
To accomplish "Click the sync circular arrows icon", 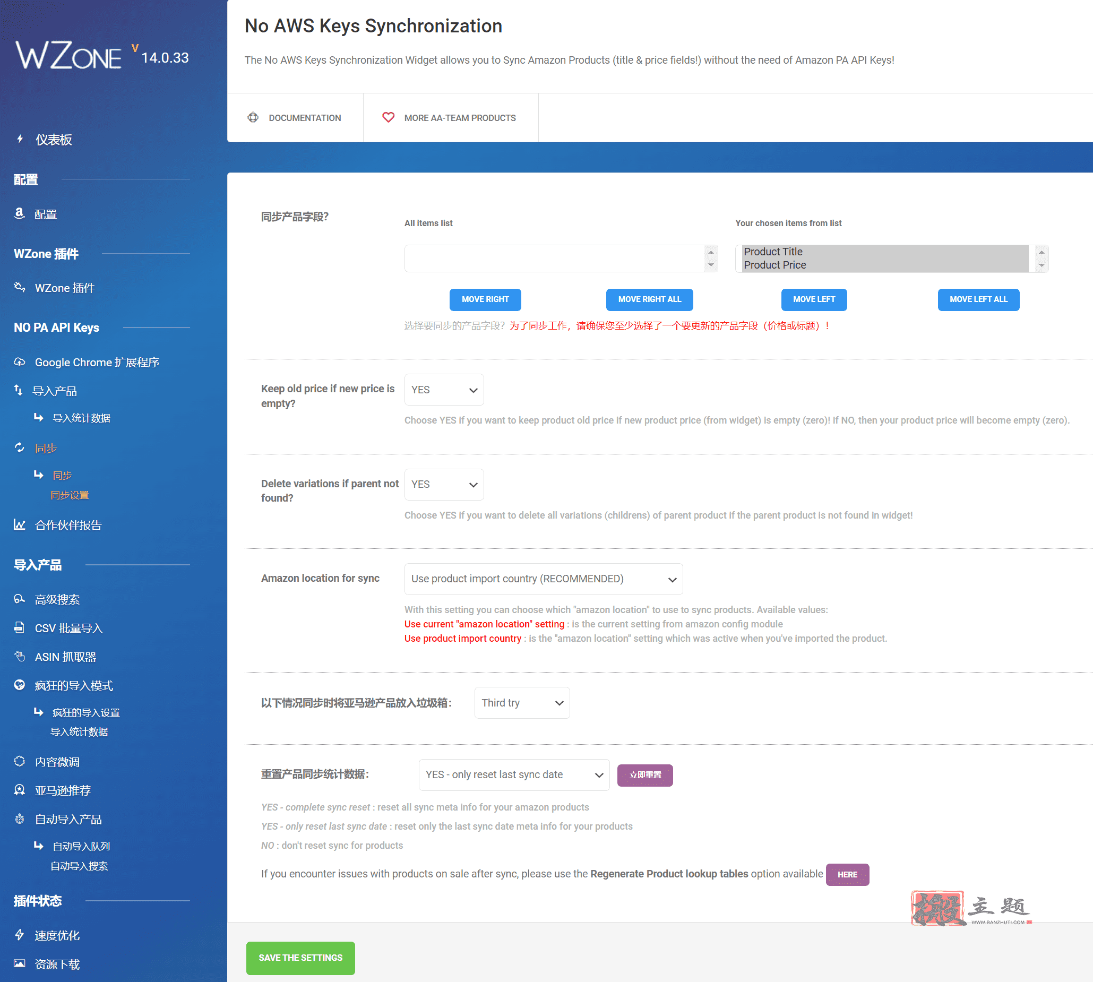I will (20, 447).
